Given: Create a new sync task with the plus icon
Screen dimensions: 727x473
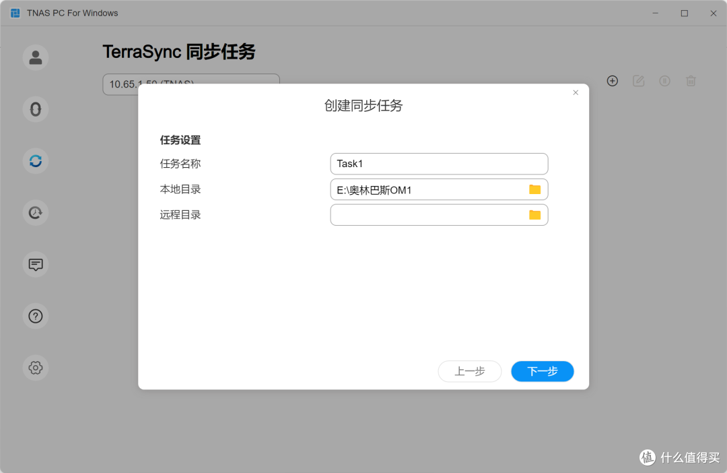Looking at the screenshot, I should pyautogui.click(x=612, y=81).
